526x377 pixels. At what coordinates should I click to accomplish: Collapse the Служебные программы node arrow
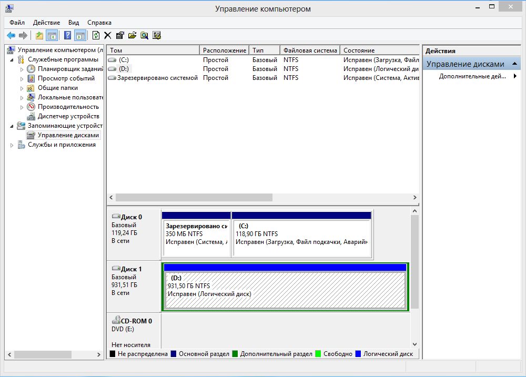coord(12,60)
